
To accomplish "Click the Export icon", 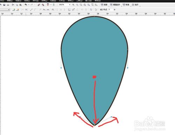I will [x=43, y=5].
